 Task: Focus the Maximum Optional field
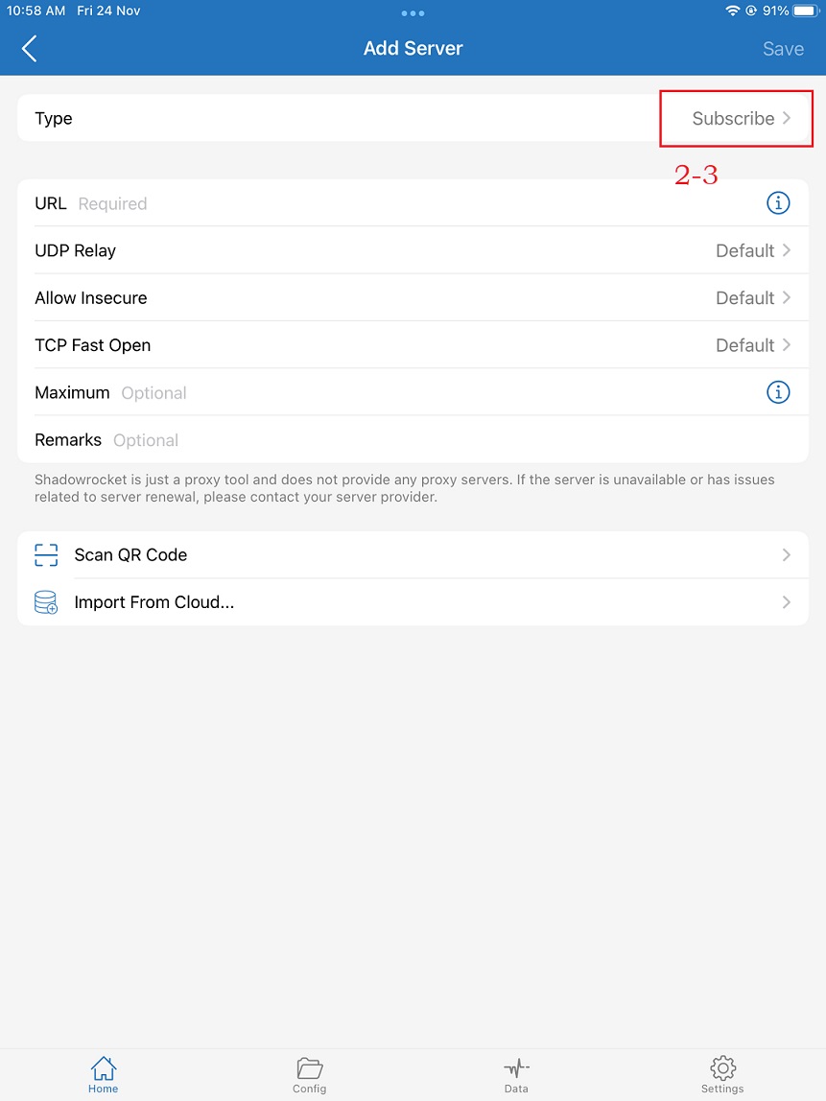[432, 393]
